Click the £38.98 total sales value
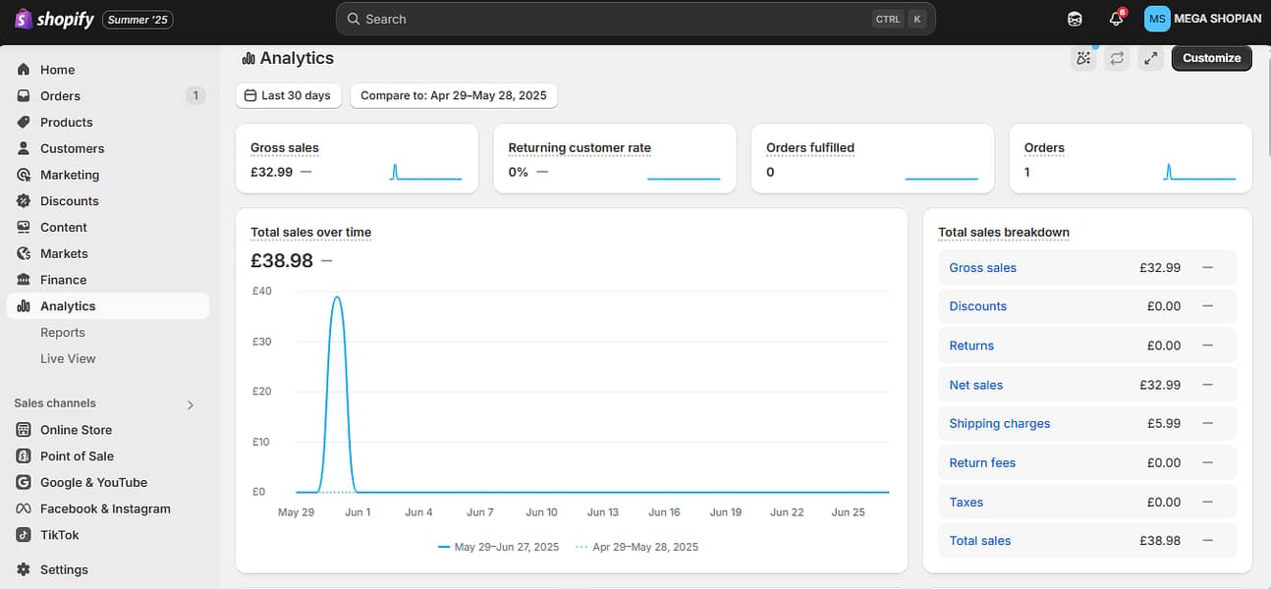This screenshot has width=1271, height=589. (282, 260)
